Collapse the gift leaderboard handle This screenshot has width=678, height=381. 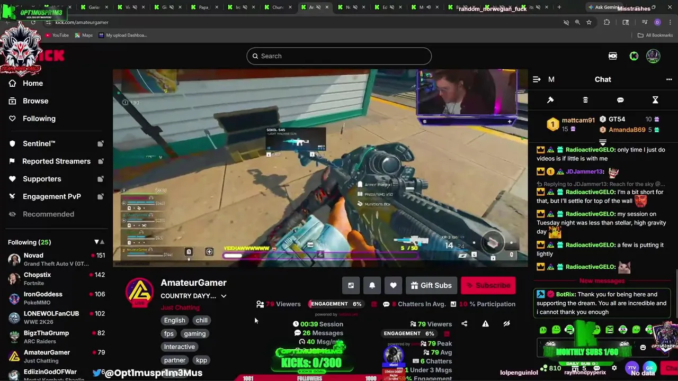(602, 142)
